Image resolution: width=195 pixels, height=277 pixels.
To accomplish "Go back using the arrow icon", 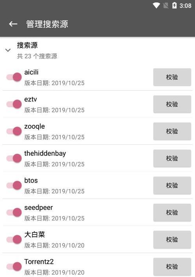I will coord(13,24).
